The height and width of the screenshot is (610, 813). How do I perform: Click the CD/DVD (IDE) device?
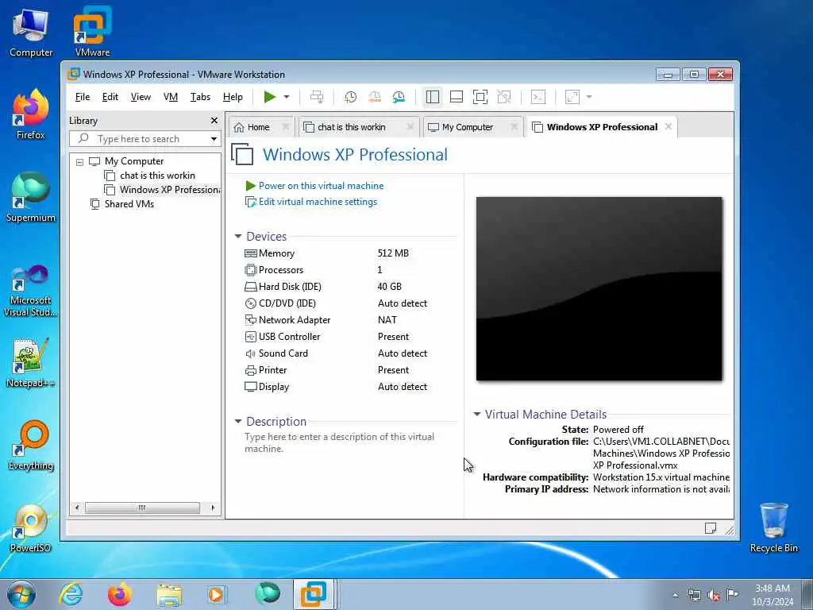point(280,303)
